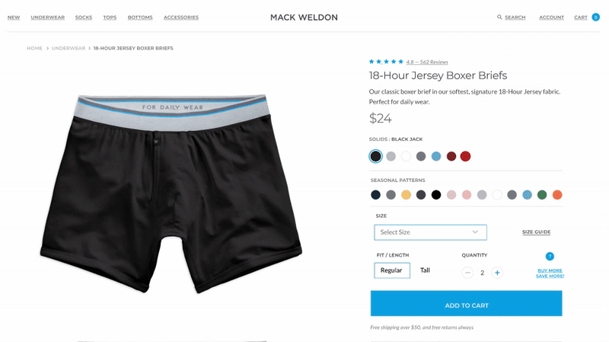The height and width of the screenshot is (342, 609).
Task: Open the Accessories navigation menu
Action: coord(181,17)
